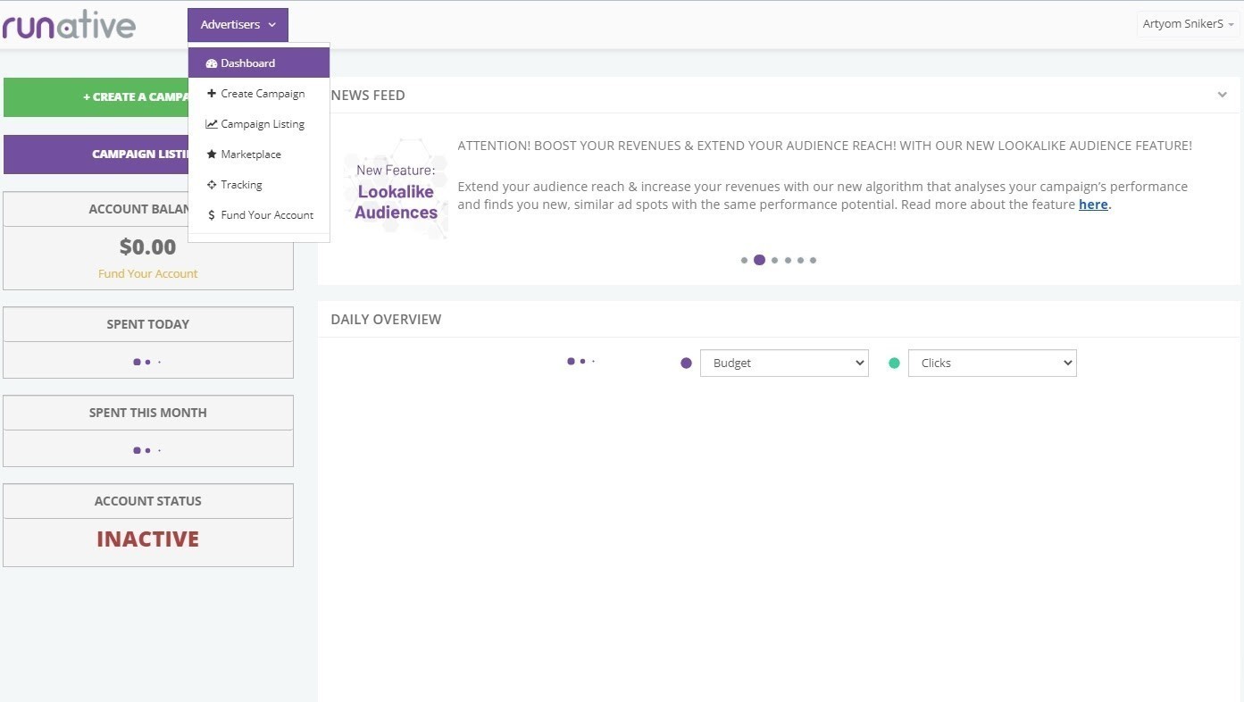Image resolution: width=1244 pixels, height=702 pixels.
Task: Choose Tracking from the menu
Action: pos(259,185)
